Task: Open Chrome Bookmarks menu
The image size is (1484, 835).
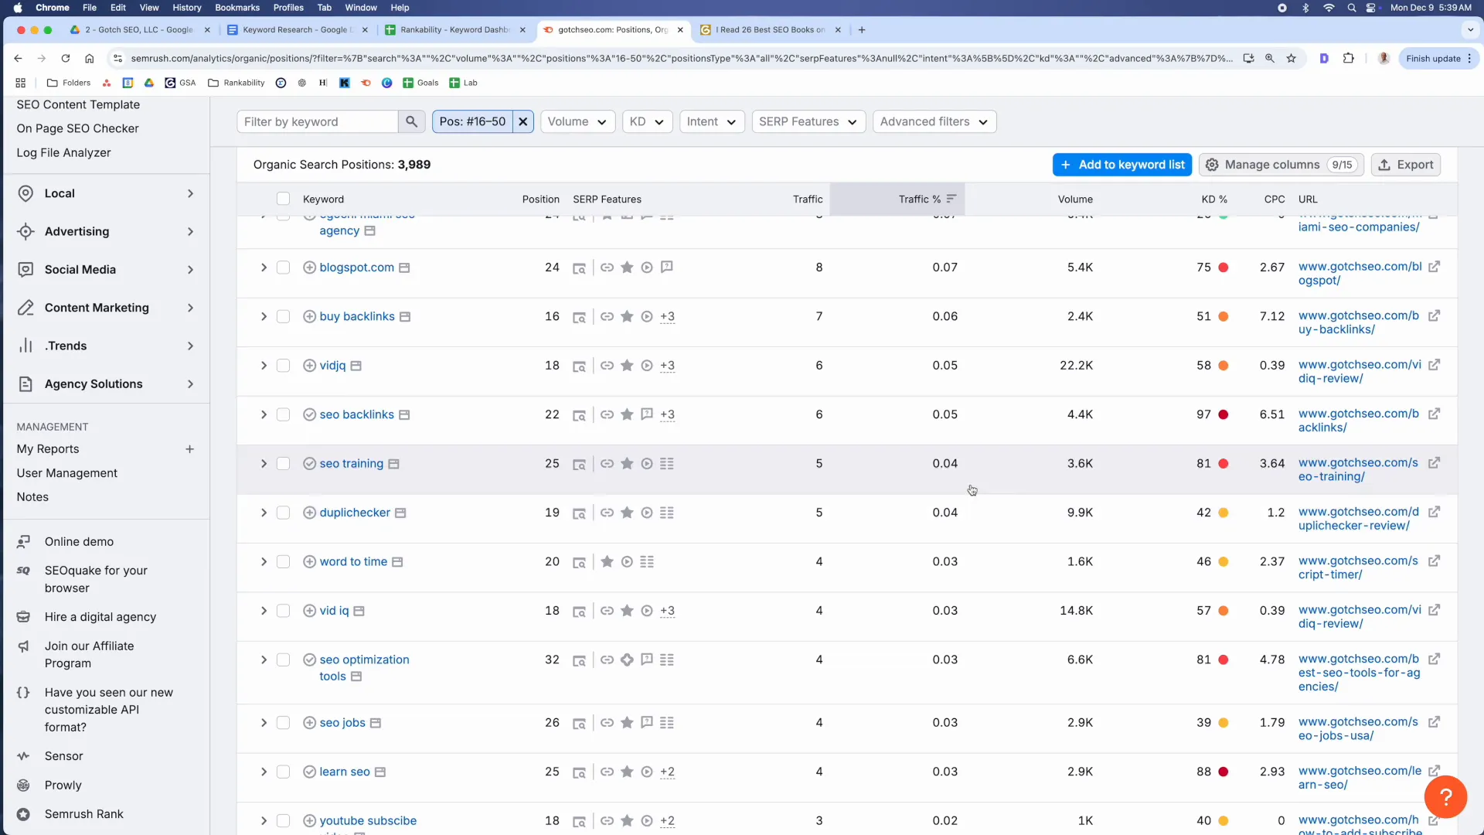Action: 237,8
